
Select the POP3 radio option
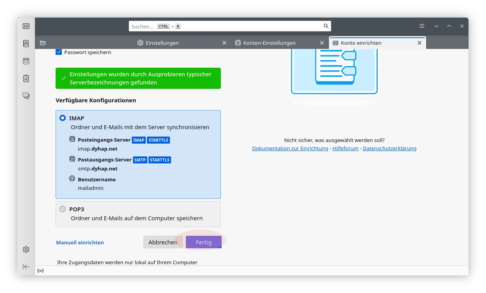click(63, 209)
